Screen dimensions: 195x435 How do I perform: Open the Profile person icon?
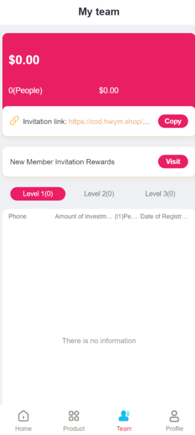pos(174,416)
